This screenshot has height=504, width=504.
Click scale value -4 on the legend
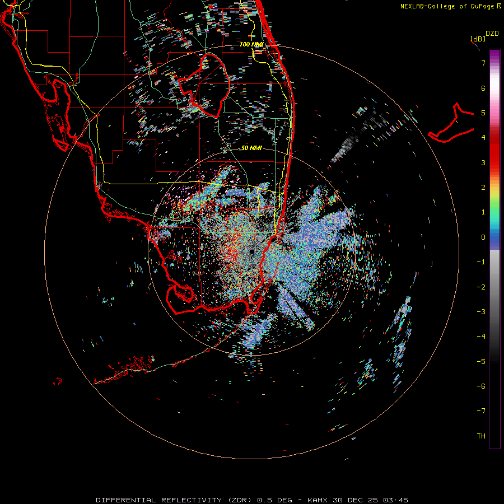point(481,337)
